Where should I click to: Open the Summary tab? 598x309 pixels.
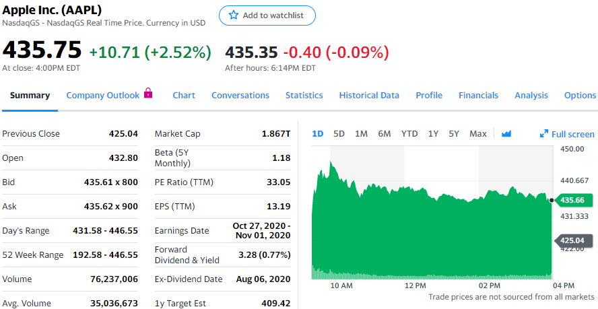pyautogui.click(x=30, y=96)
